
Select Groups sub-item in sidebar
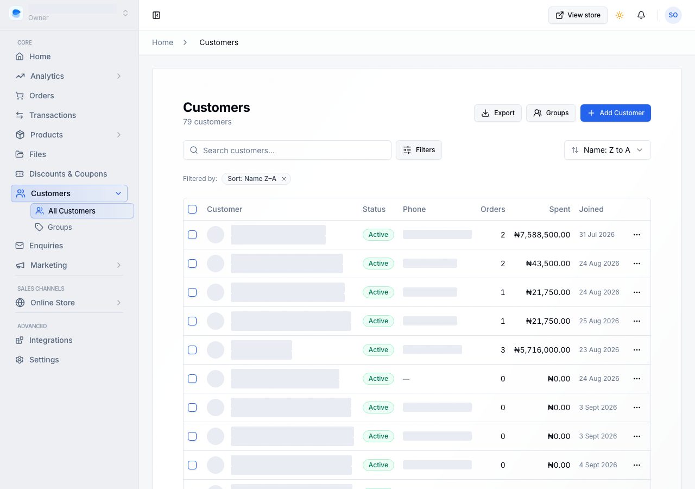click(x=82, y=227)
